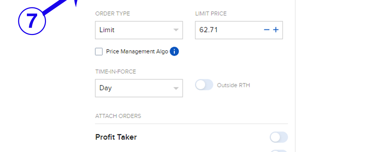Click the Price Management Algo info icon
This screenshot has width=382, height=152.
174,52
